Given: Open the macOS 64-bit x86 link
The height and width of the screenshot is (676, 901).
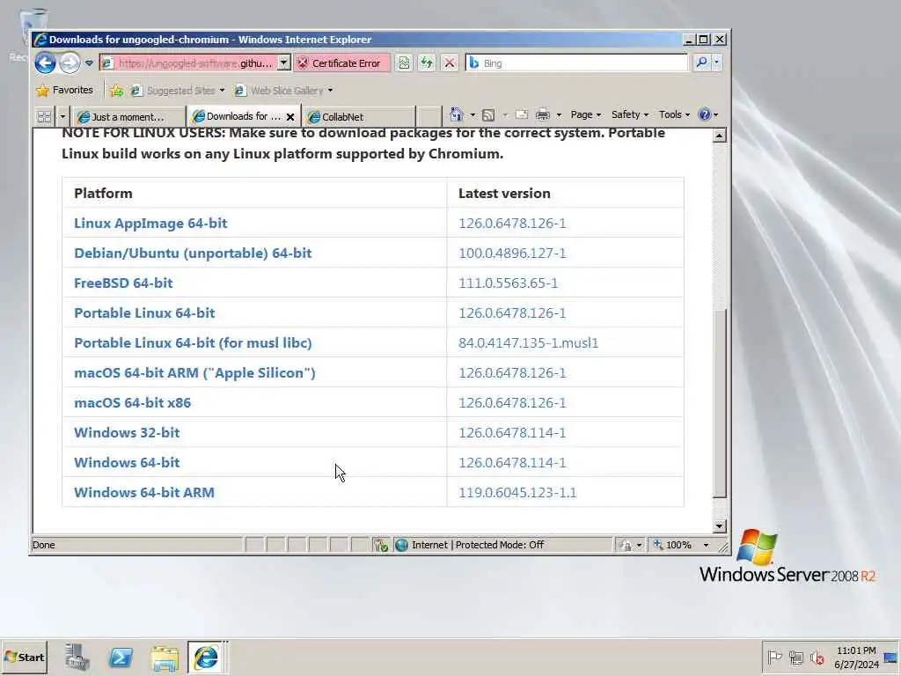Looking at the screenshot, I should click(132, 402).
